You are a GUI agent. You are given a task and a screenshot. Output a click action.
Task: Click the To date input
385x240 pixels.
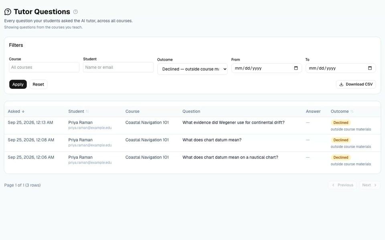pyautogui.click(x=340, y=68)
